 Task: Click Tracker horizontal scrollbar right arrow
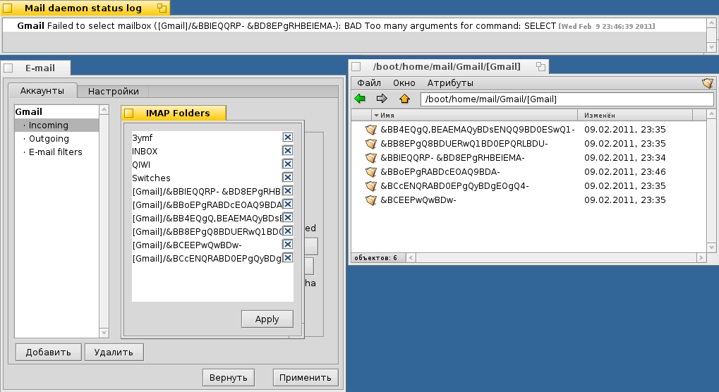pos(701,258)
